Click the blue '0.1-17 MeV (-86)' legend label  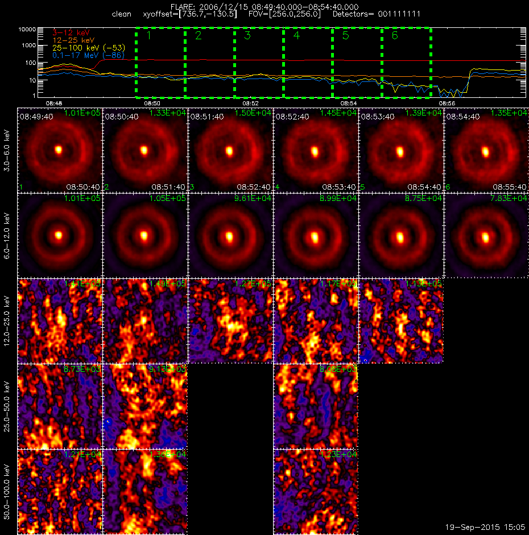[x=88, y=55]
